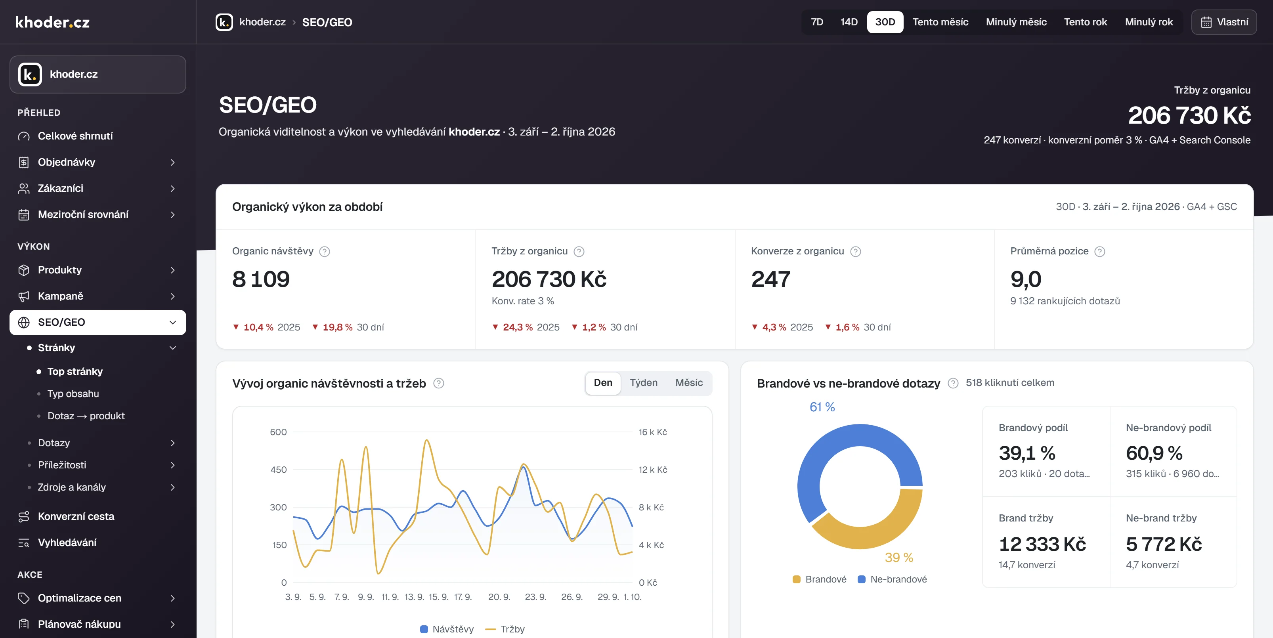Click khoder.cz breadcrumb link
1273x638 pixels.
click(x=262, y=22)
